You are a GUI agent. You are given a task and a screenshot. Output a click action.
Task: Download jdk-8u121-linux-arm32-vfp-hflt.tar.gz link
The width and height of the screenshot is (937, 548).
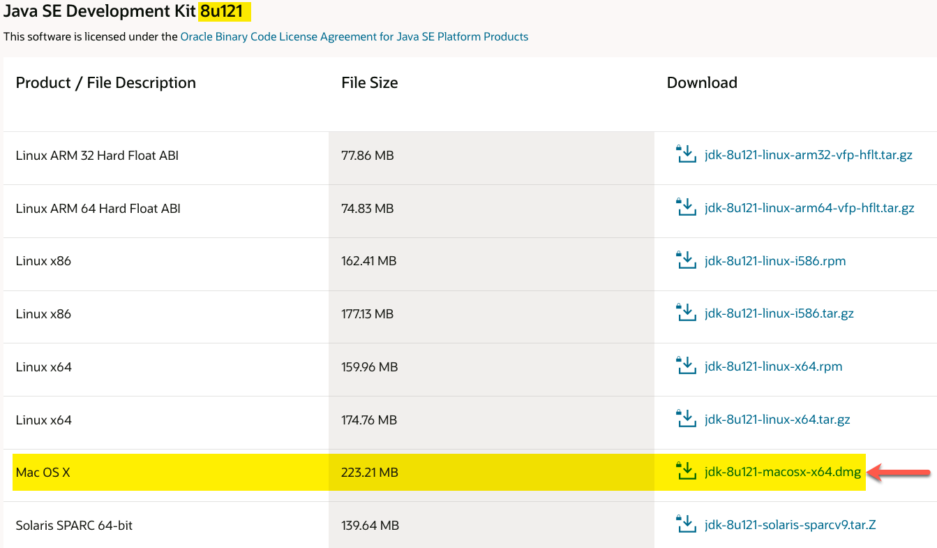click(809, 155)
